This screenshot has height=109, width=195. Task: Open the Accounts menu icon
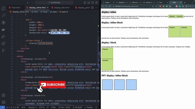point(3,95)
